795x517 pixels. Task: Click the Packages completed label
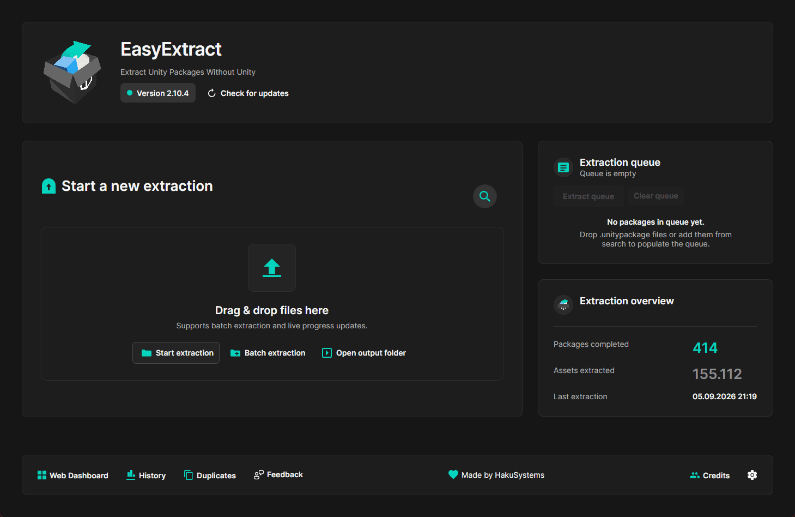pyautogui.click(x=591, y=344)
